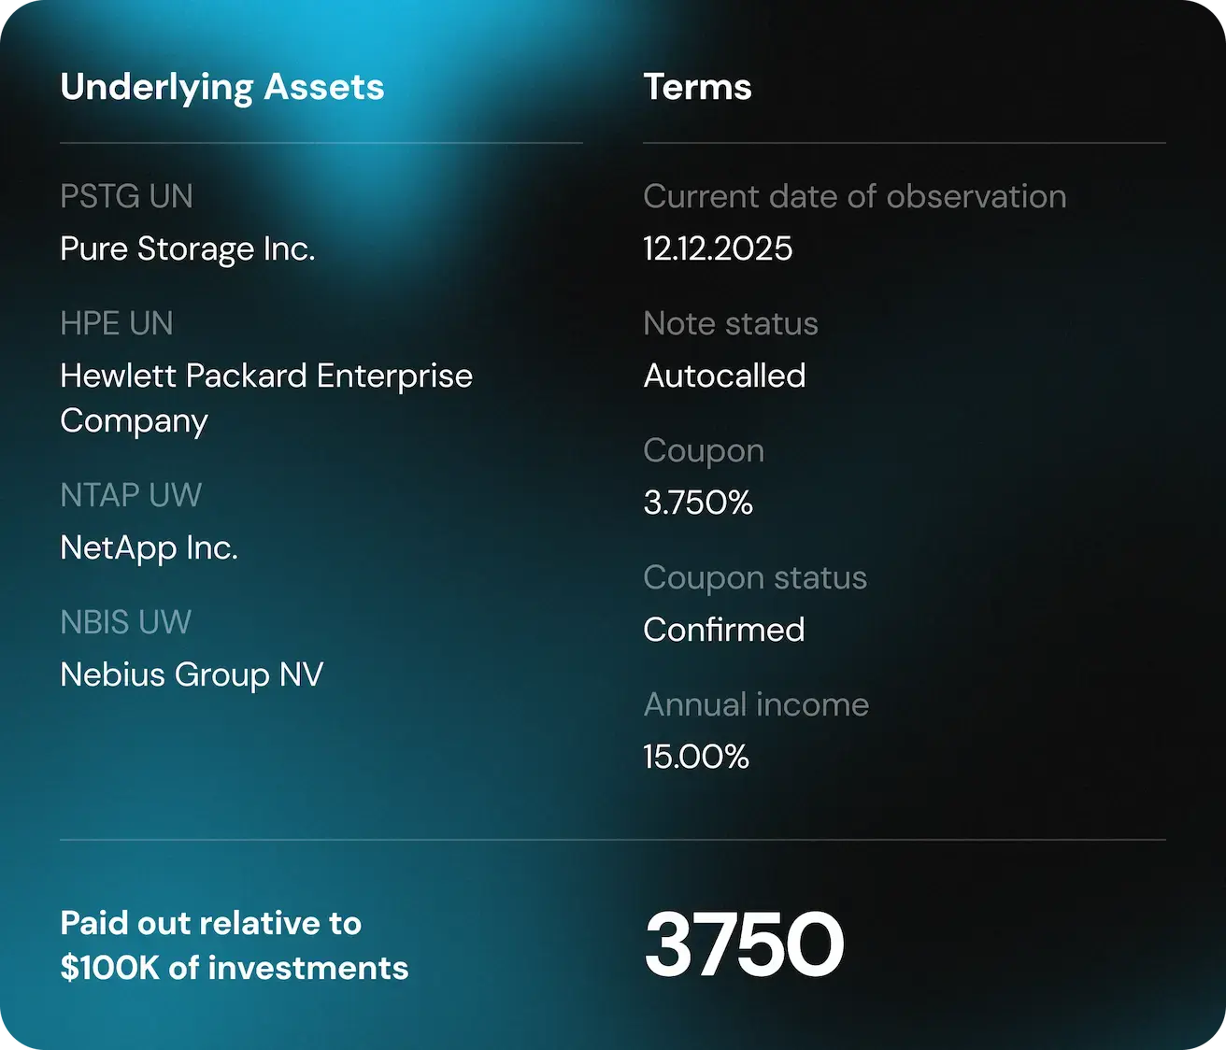Click the Note status label

[x=730, y=323]
